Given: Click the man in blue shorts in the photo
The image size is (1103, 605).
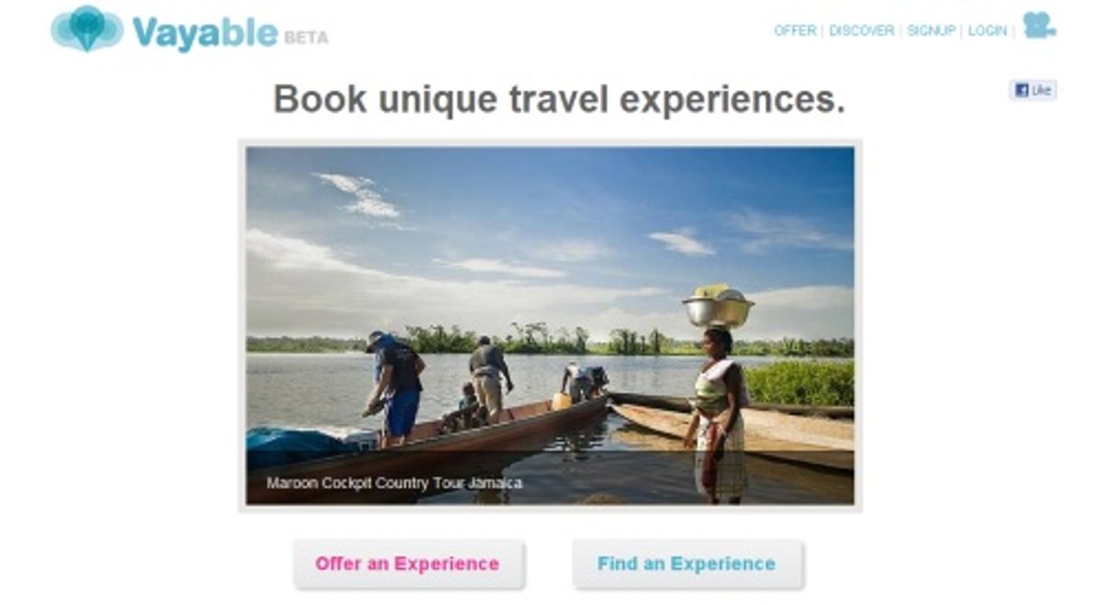Looking at the screenshot, I should click(394, 386).
